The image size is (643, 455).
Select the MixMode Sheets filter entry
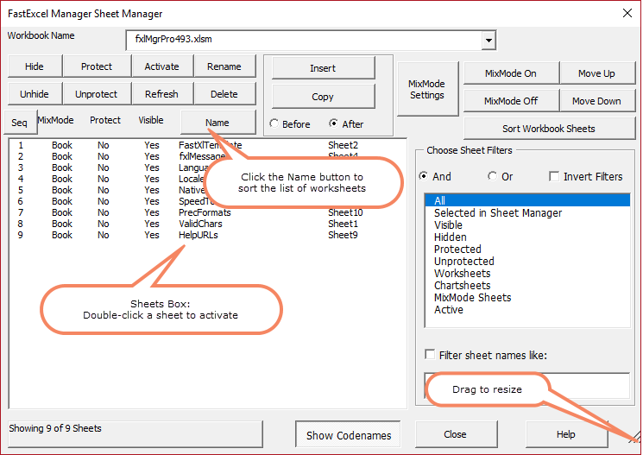coord(527,298)
